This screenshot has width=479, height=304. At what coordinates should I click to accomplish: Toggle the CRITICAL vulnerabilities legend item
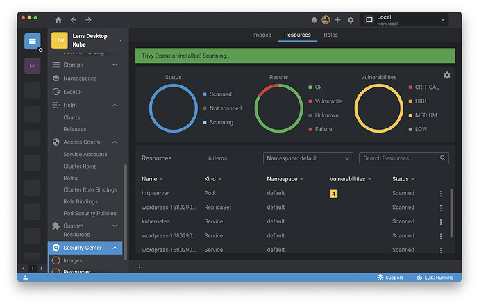[x=426, y=87]
